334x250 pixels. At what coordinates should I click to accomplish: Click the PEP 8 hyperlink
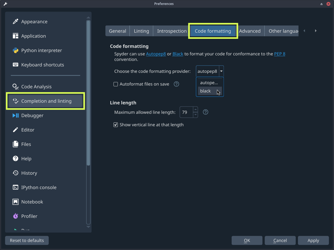click(279, 54)
